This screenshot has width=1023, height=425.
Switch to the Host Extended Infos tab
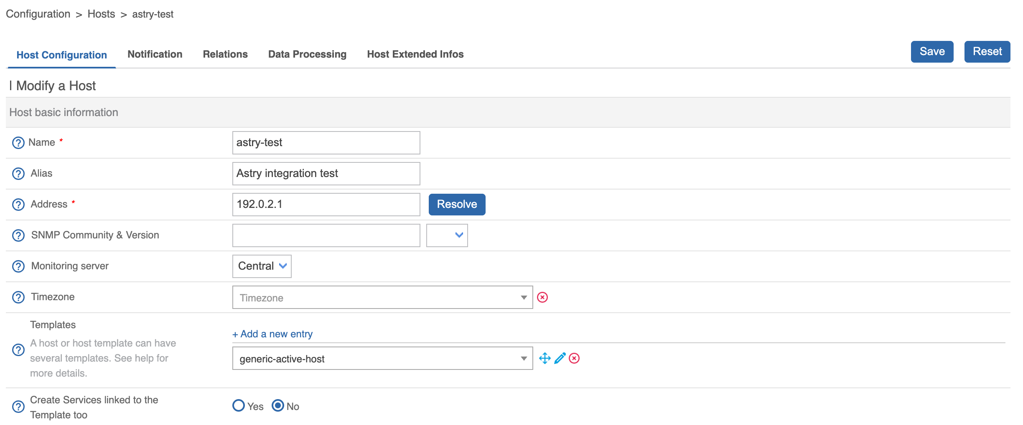(x=415, y=54)
